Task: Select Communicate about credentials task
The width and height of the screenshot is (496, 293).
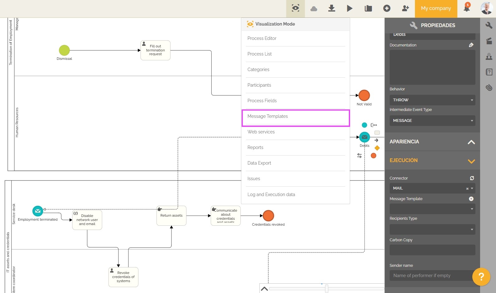Action: click(x=225, y=215)
